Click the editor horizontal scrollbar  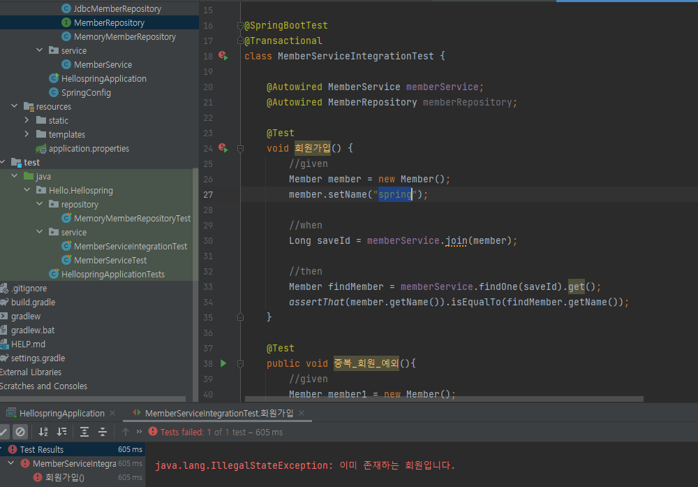pyautogui.click(x=444, y=399)
